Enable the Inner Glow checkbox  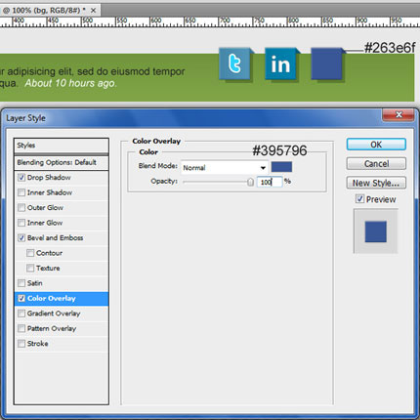pyautogui.click(x=21, y=223)
